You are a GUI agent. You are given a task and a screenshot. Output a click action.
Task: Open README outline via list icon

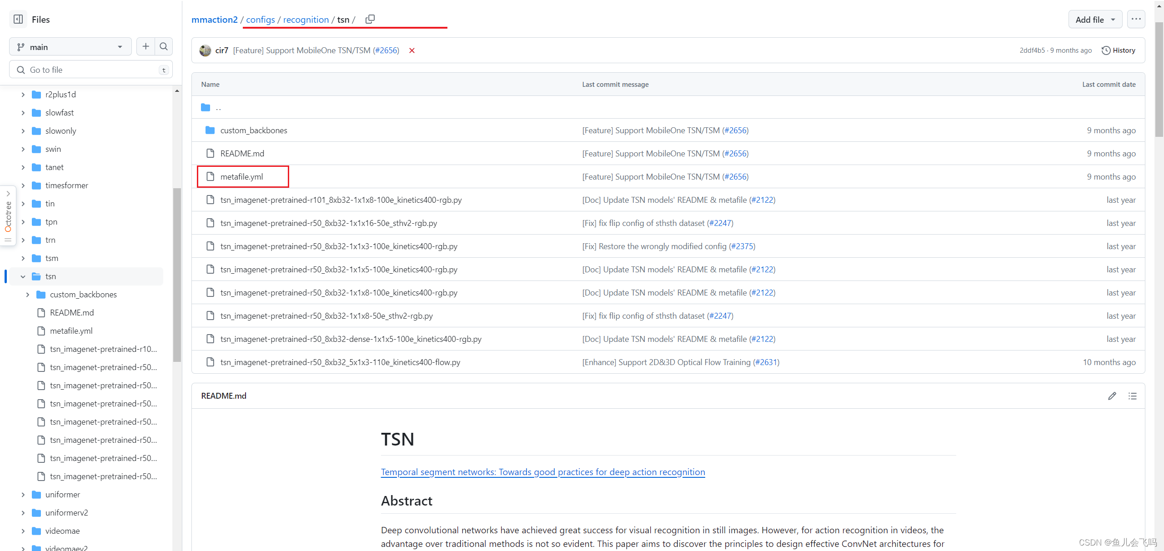[1133, 396]
